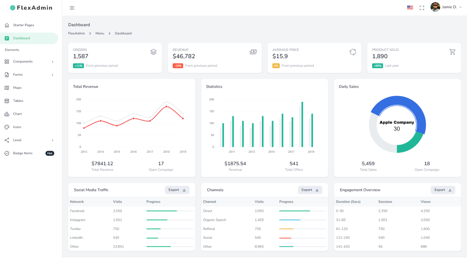Click the Tables sidebar icon
The image size is (467, 262).
pos(7,101)
